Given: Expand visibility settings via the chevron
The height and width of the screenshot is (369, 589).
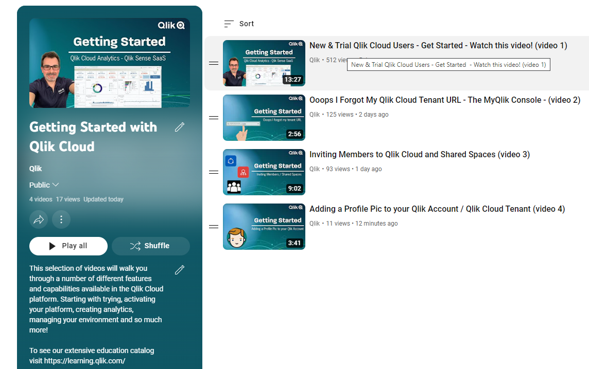Looking at the screenshot, I should (x=55, y=184).
